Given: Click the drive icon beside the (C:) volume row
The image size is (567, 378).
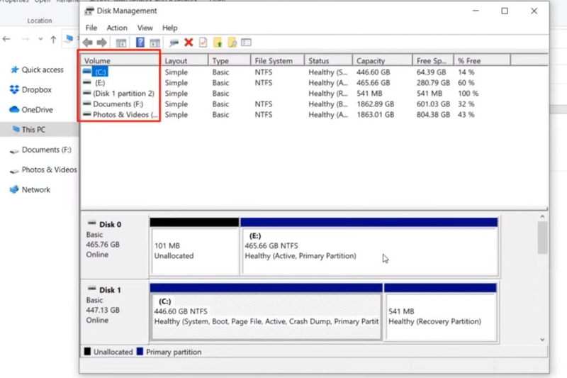Looking at the screenshot, I should (86, 72).
